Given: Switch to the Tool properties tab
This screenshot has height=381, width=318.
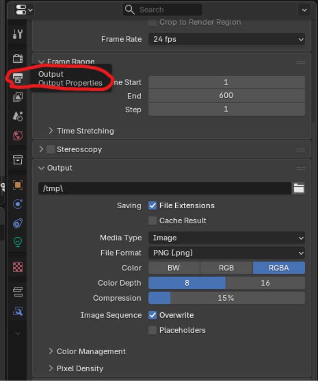Looking at the screenshot, I should click(17, 33).
